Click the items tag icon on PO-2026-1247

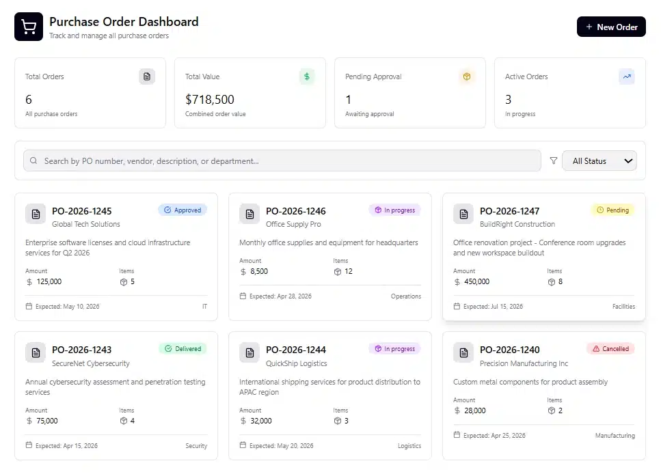click(550, 281)
